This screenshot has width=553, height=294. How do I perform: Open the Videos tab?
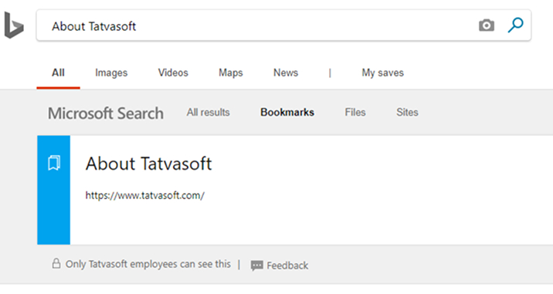(173, 73)
